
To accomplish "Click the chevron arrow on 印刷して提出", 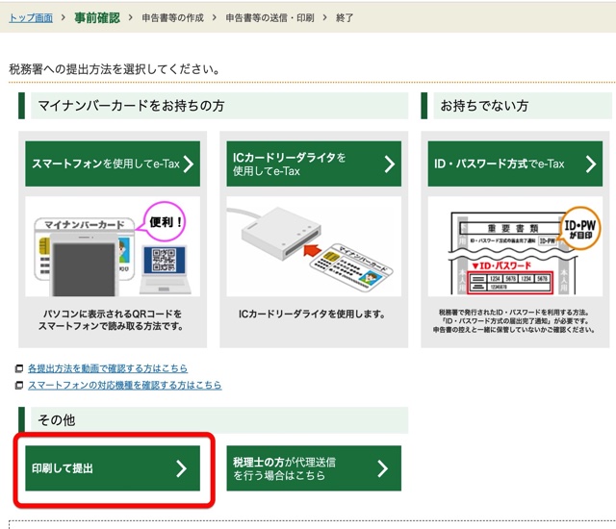I will (181, 468).
